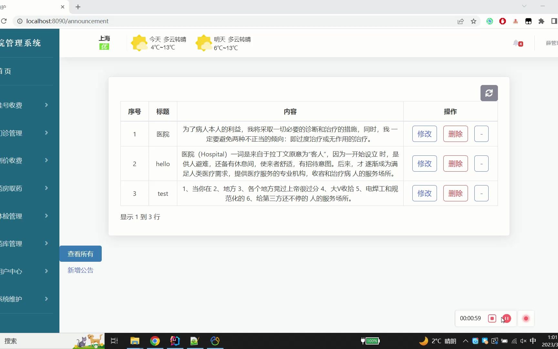This screenshot has width=558, height=349.
Task: Share the current page
Action: tap(460, 21)
